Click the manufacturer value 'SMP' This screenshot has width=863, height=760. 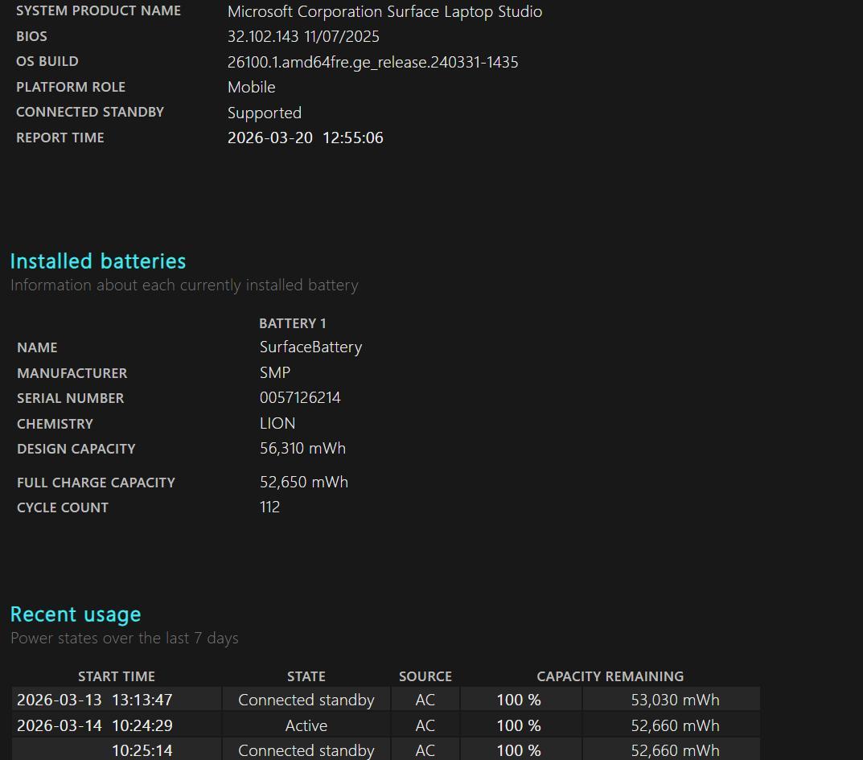click(274, 372)
